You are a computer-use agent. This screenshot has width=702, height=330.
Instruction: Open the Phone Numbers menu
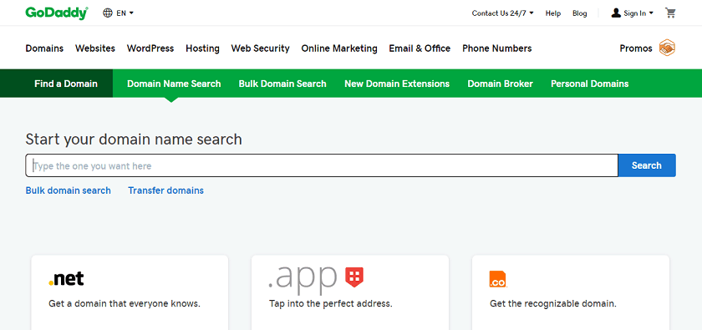497,48
